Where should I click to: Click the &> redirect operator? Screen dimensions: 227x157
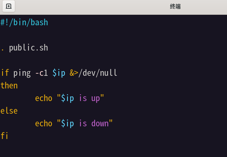74,73
